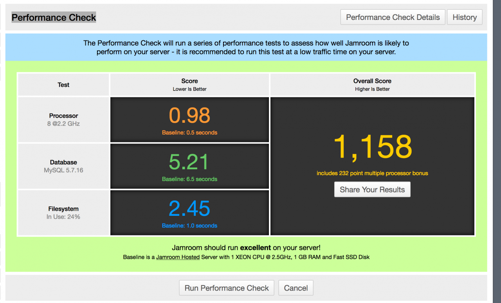Viewport: 501px width, 303px height.
Task: Click the 'Test' column header
Action: [63, 85]
